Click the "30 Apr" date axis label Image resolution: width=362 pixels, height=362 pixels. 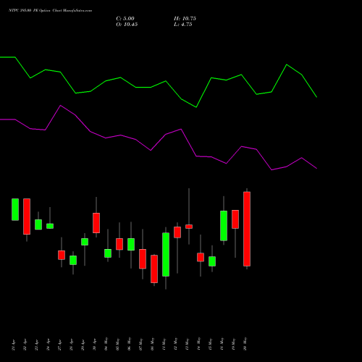(95, 345)
